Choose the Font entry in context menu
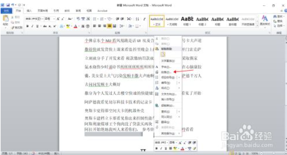This screenshot has height=155, width=287. pos(168,67)
